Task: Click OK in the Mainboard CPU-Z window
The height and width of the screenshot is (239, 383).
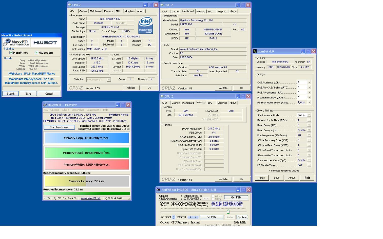Action: click(241, 88)
